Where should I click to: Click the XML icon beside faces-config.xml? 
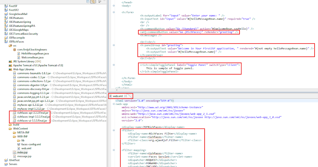click(x=18, y=144)
